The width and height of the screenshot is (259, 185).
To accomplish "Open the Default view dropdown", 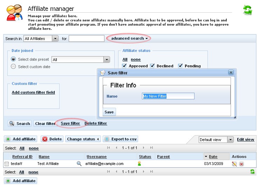I will 230,140.
